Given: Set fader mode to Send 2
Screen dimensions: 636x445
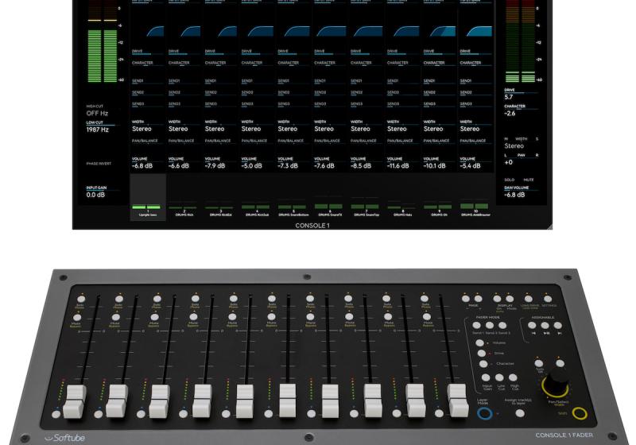Looking at the screenshot, I should (490, 326).
